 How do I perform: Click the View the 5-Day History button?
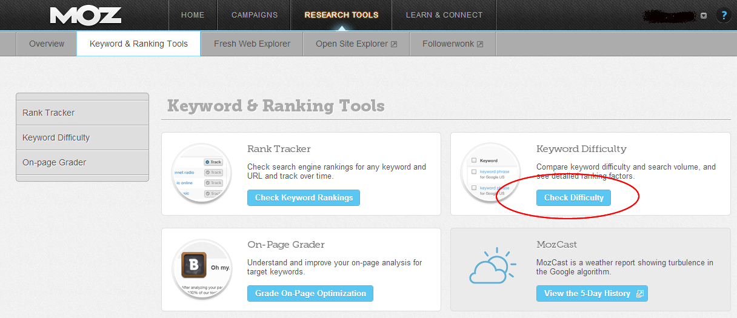click(x=592, y=293)
